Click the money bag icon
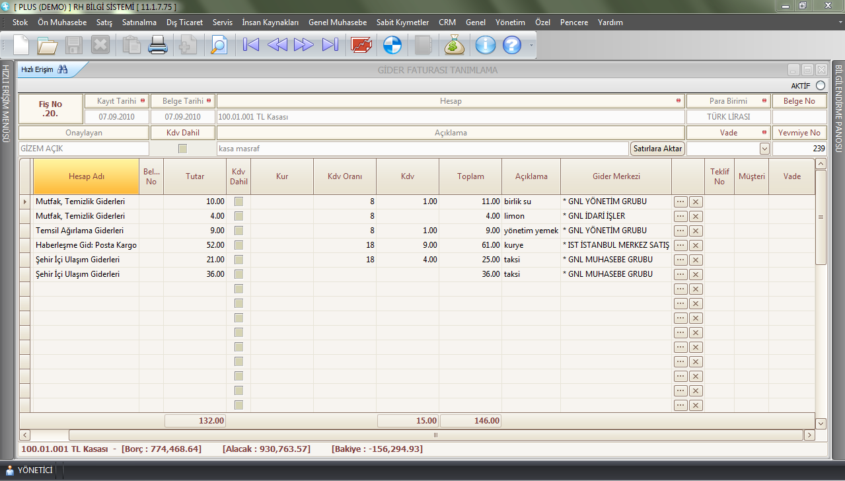This screenshot has height=481, width=845. click(455, 45)
